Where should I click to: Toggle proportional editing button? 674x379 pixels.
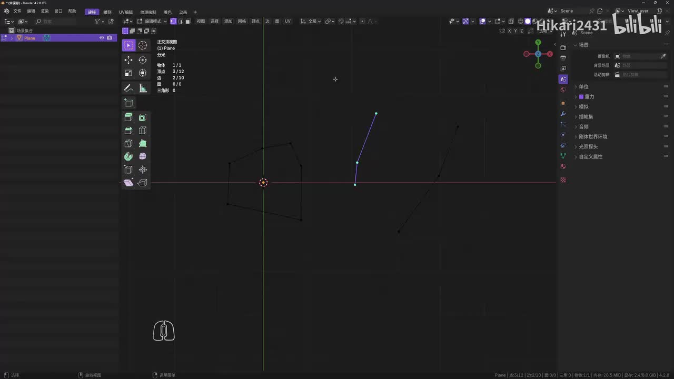pyautogui.click(x=362, y=21)
